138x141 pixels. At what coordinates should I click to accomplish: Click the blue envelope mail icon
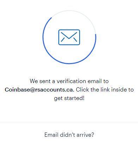69,37
